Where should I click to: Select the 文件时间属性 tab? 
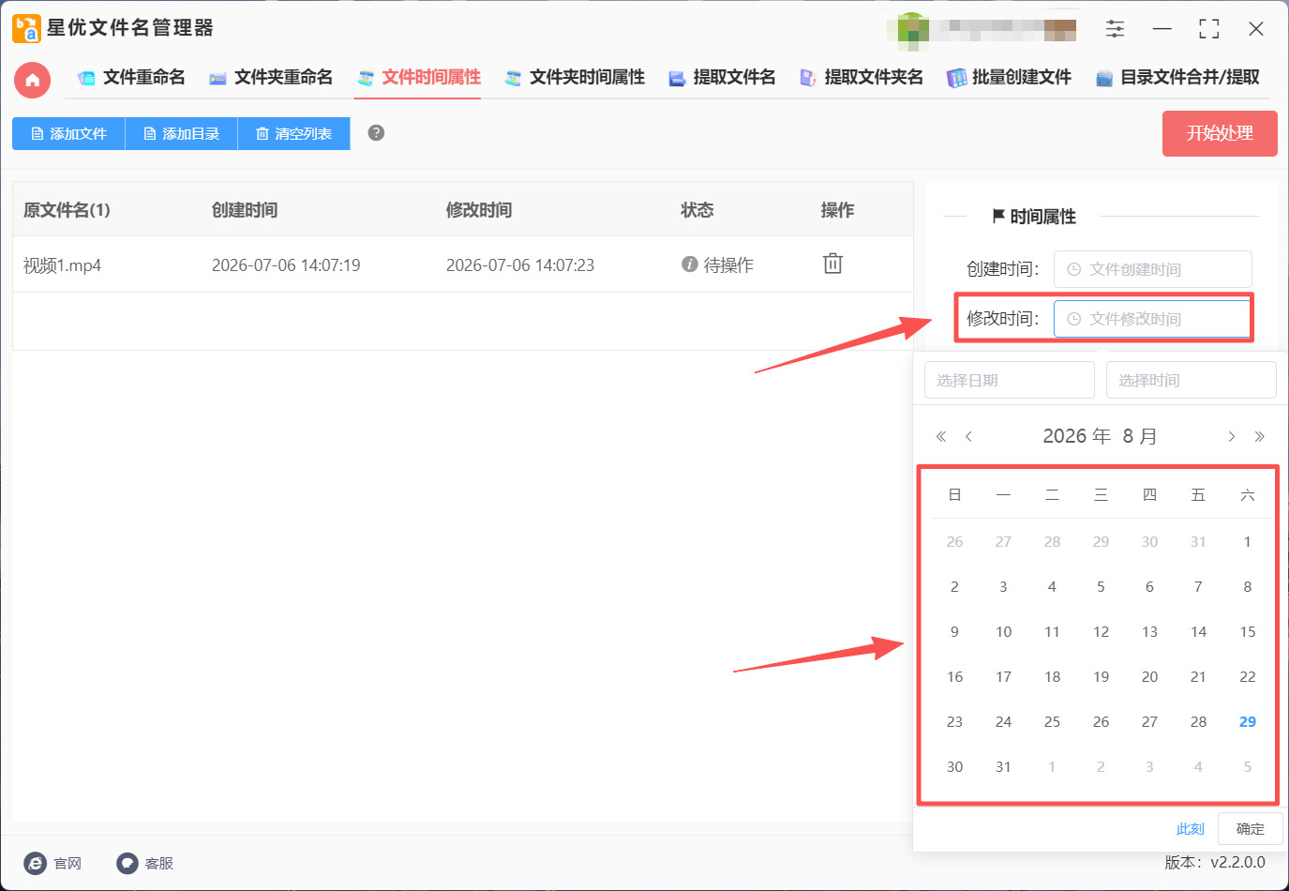(x=418, y=77)
